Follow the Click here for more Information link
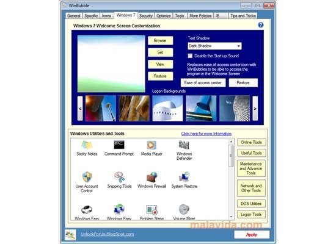This screenshot has width=336, height=244. click(206, 134)
